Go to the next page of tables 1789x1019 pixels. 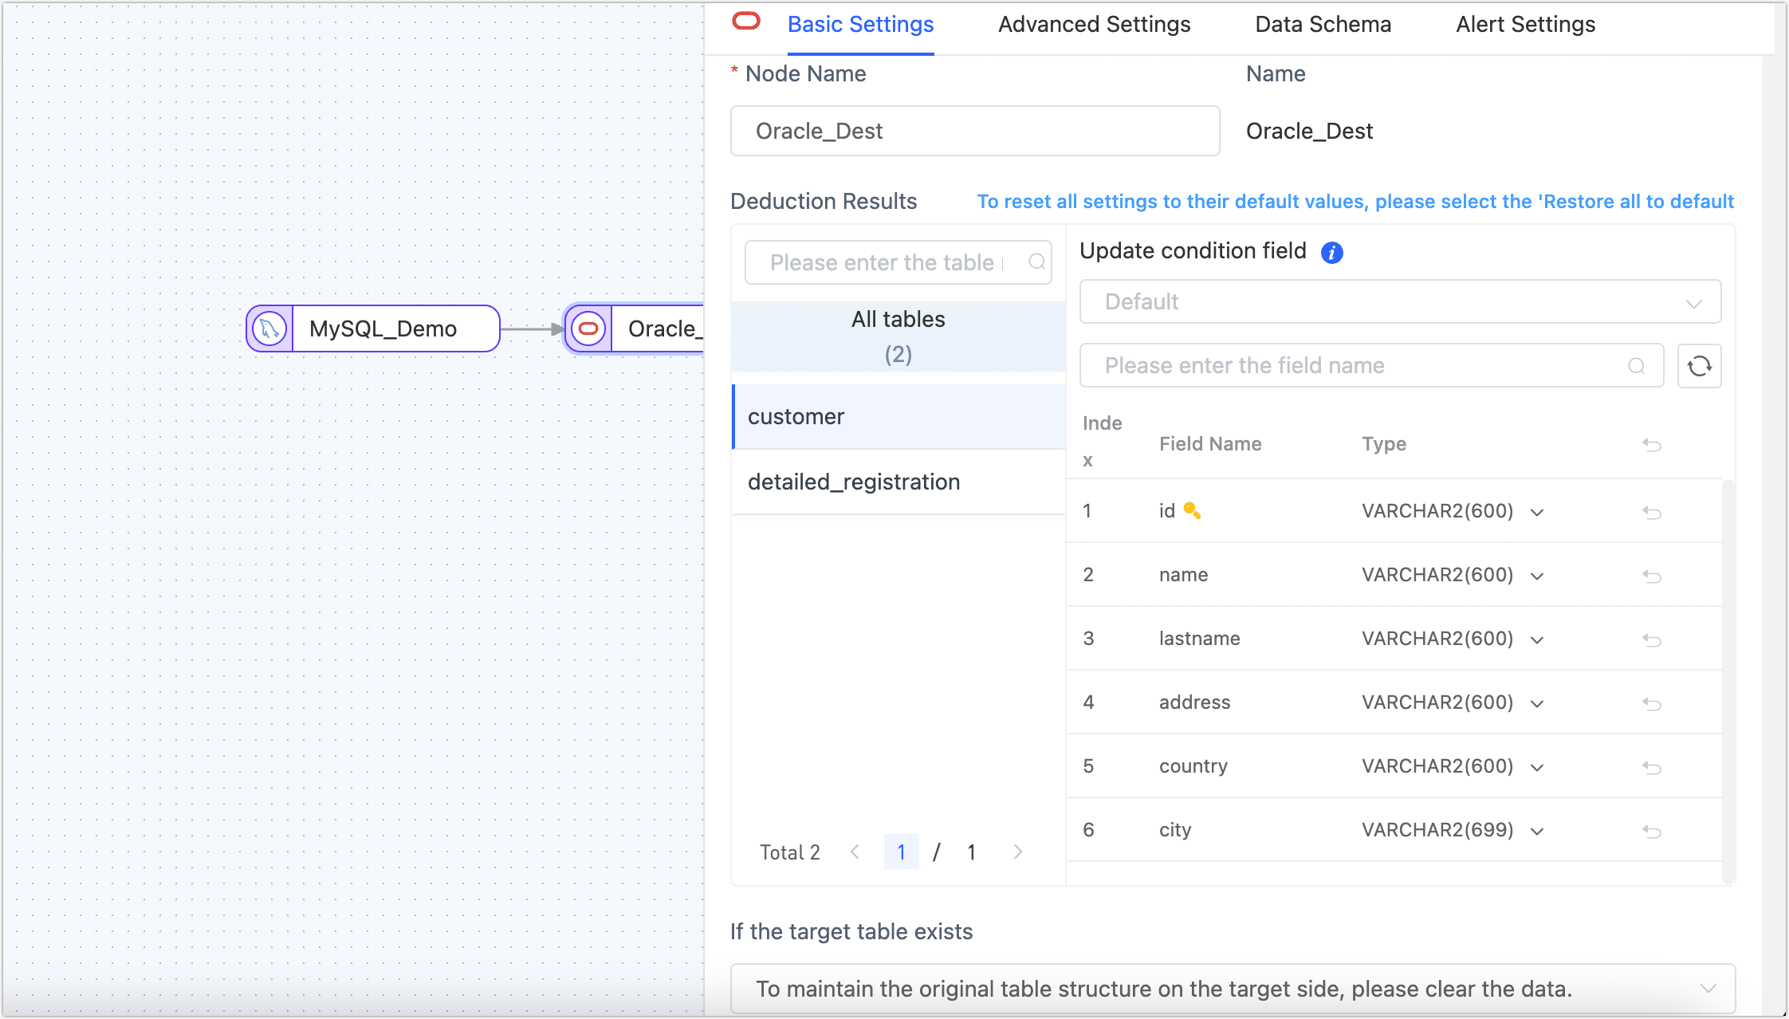coord(1018,852)
